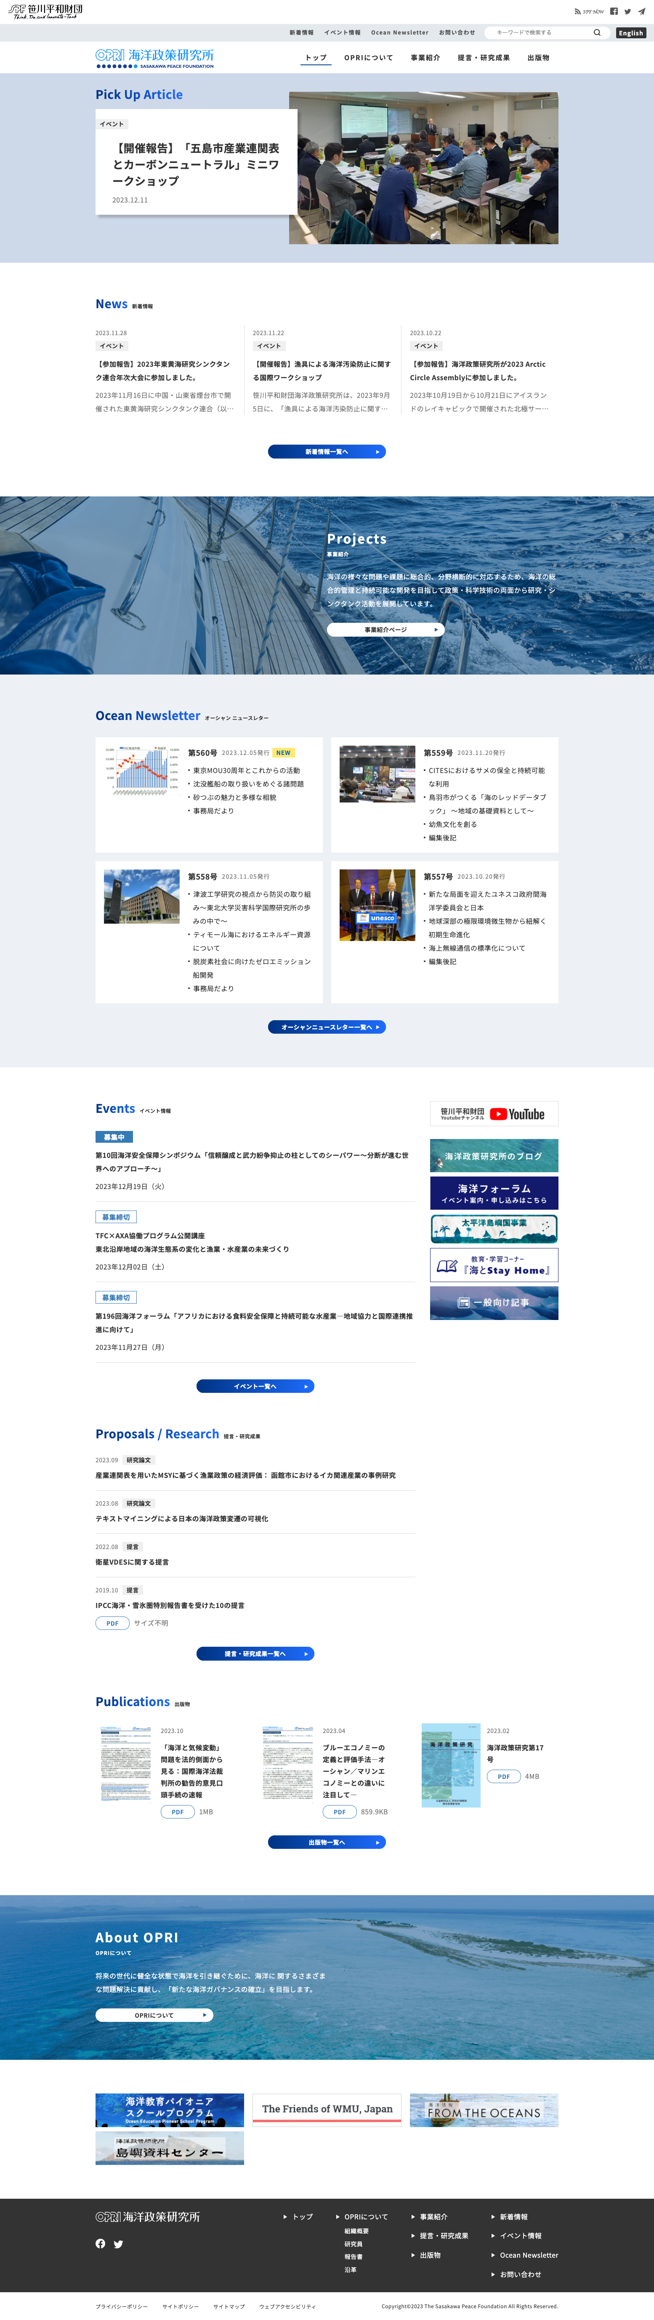Click the chart thumbnail of issue 第560号
654x2320 pixels.
pos(141,770)
